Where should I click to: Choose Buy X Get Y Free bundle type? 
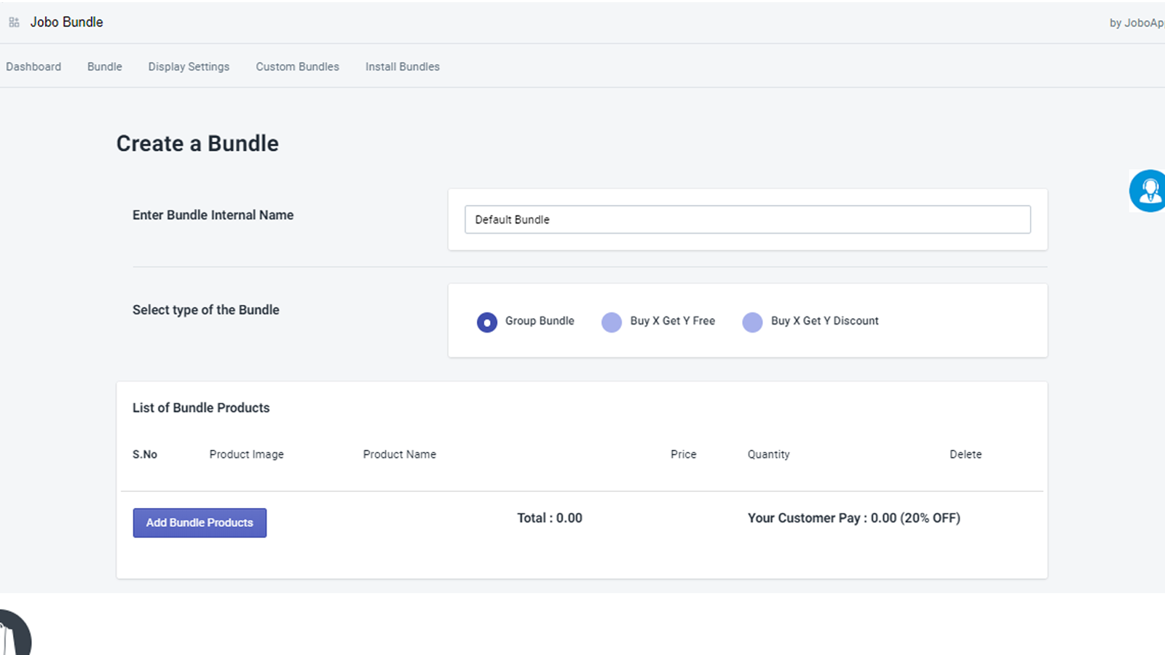612,322
